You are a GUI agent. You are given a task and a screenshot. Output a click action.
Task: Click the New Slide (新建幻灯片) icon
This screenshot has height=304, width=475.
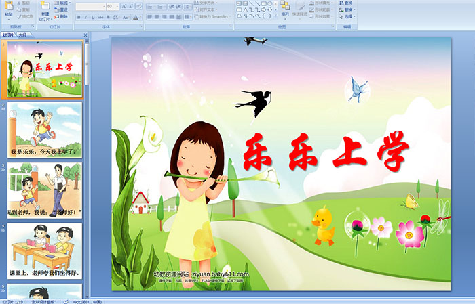[45, 7]
